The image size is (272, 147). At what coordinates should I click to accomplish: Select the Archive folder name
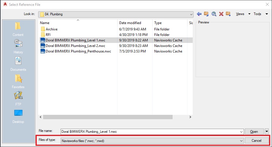[x=52, y=29]
